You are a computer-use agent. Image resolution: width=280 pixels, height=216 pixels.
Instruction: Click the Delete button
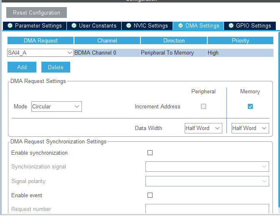(x=56, y=67)
